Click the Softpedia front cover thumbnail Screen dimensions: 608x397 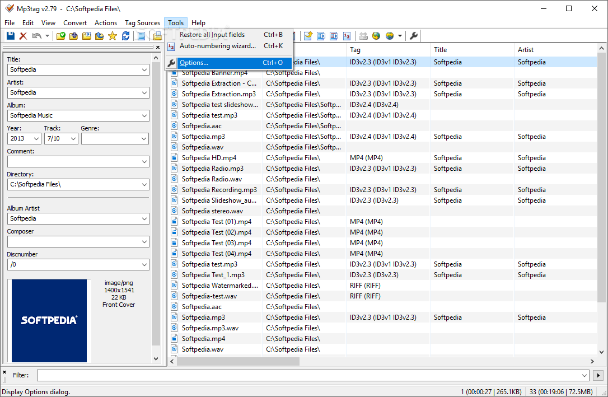(x=49, y=321)
